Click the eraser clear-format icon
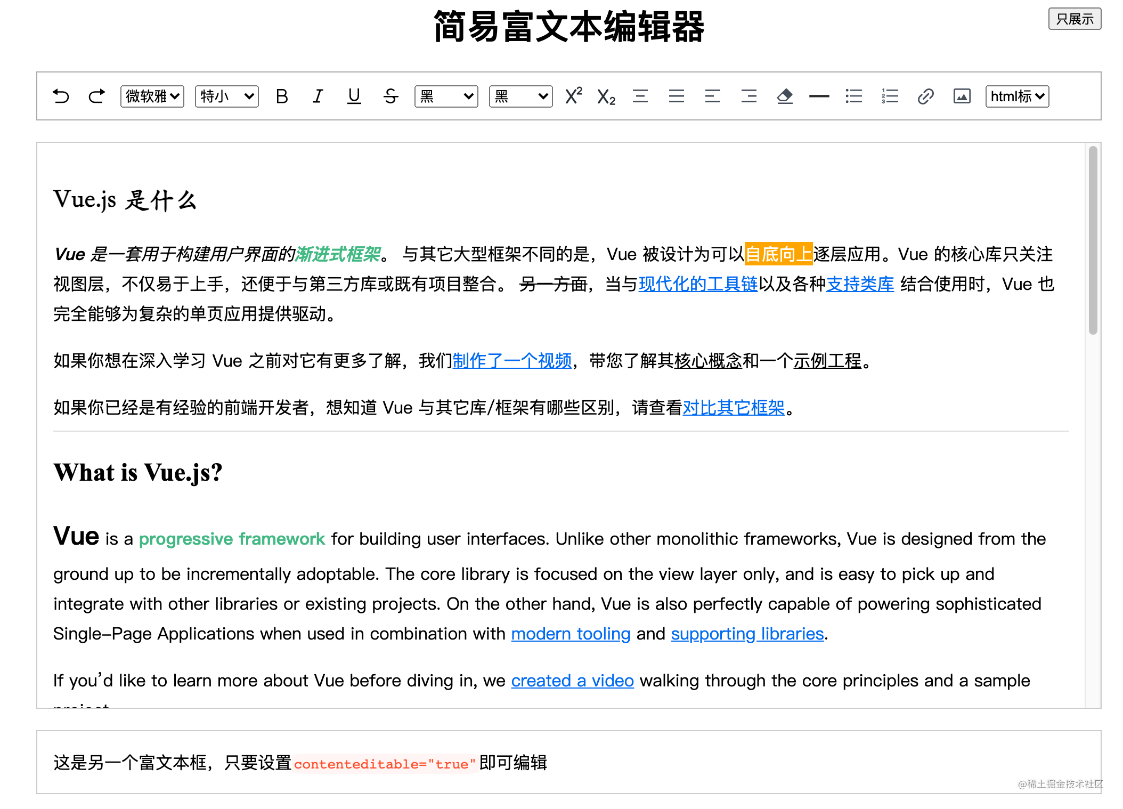The width and height of the screenshot is (1123, 809). pos(785,96)
